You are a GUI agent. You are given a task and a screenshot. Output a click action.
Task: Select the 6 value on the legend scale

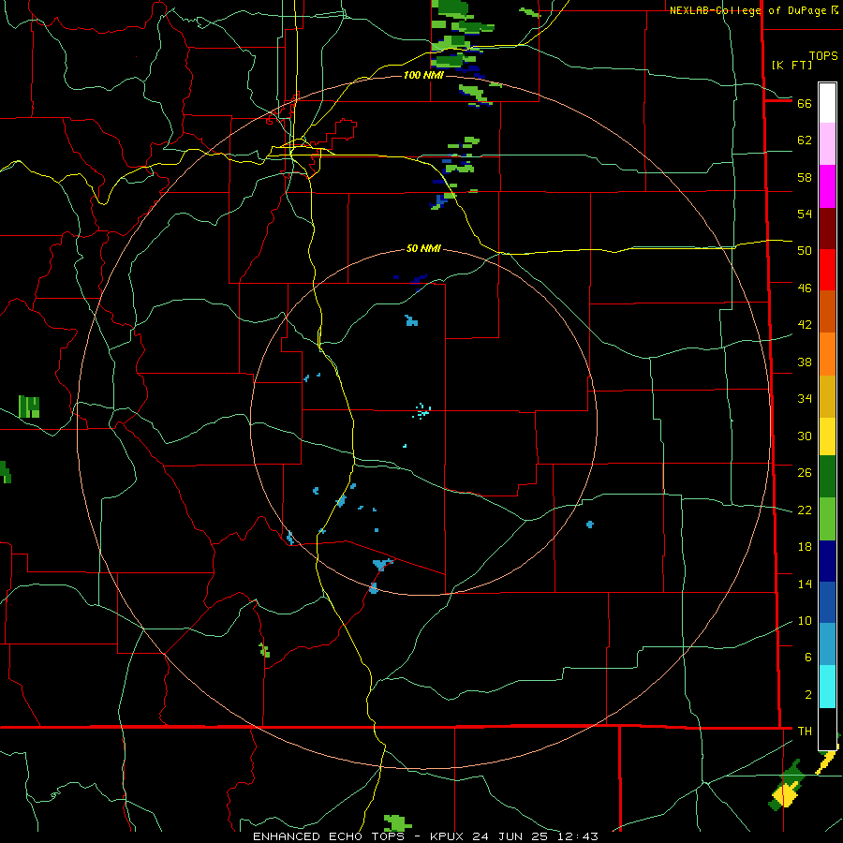807,657
